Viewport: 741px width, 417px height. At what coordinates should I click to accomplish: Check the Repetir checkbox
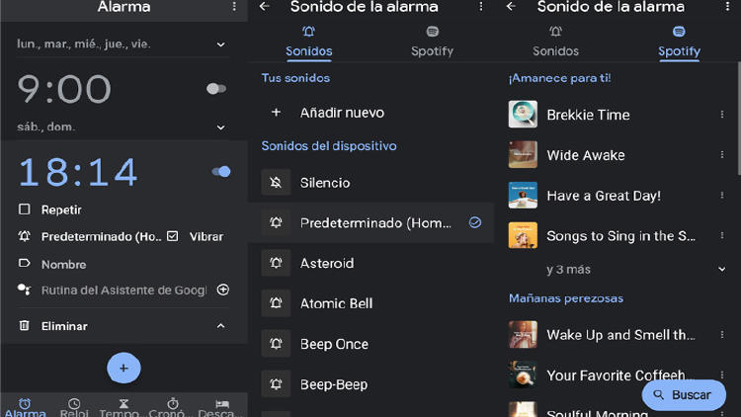25,209
